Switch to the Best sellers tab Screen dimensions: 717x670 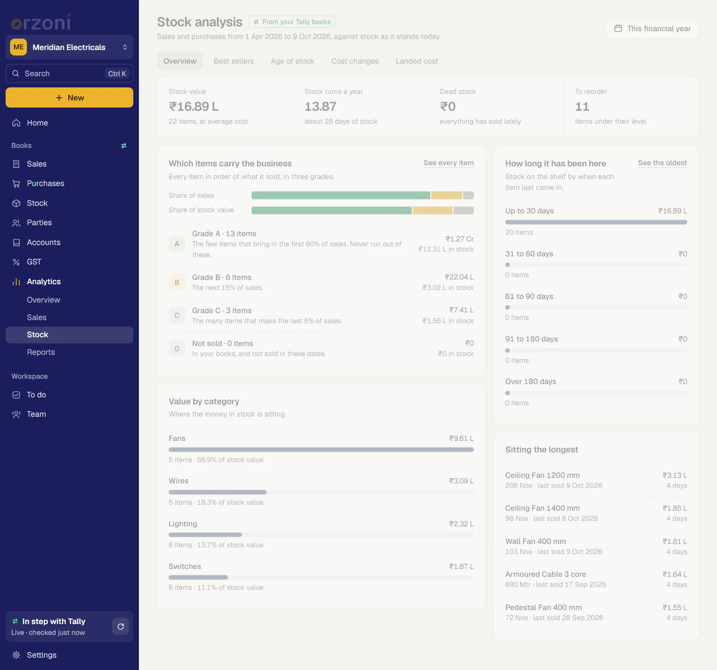pyautogui.click(x=233, y=61)
